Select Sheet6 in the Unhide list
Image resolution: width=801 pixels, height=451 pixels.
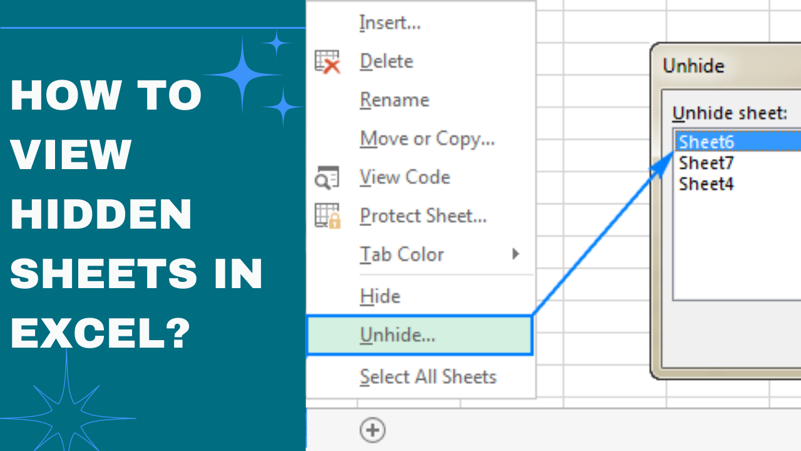[x=707, y=142]
